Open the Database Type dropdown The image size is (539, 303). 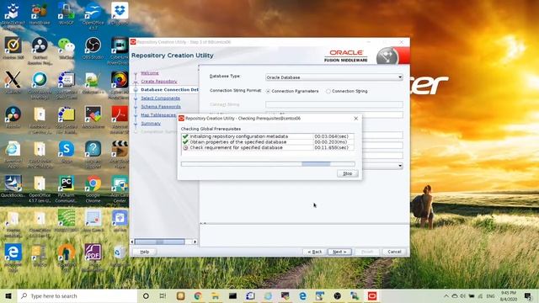coord(334,77)
